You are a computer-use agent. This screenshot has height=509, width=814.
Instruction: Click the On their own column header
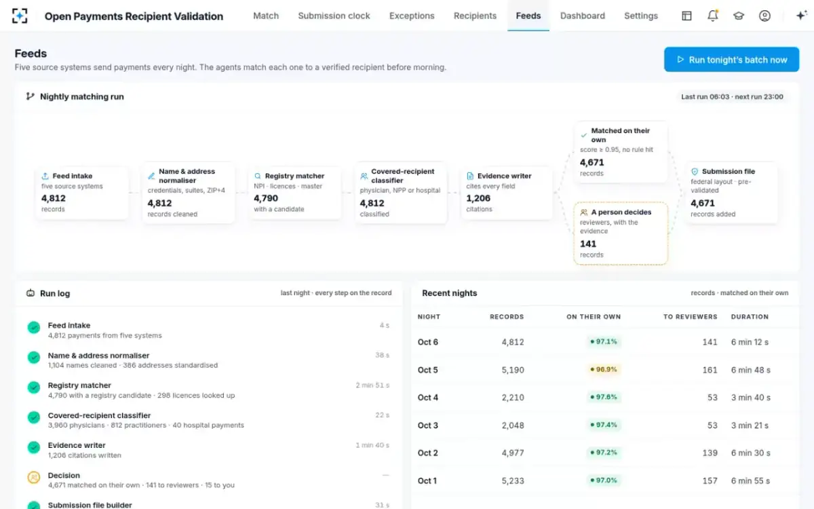click(x=594, y=317)
